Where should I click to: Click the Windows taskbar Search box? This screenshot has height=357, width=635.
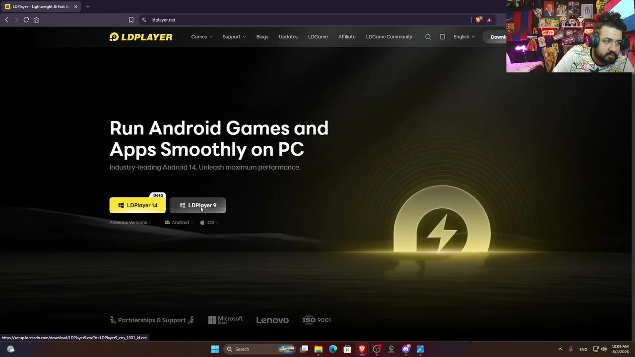(259, 349)
